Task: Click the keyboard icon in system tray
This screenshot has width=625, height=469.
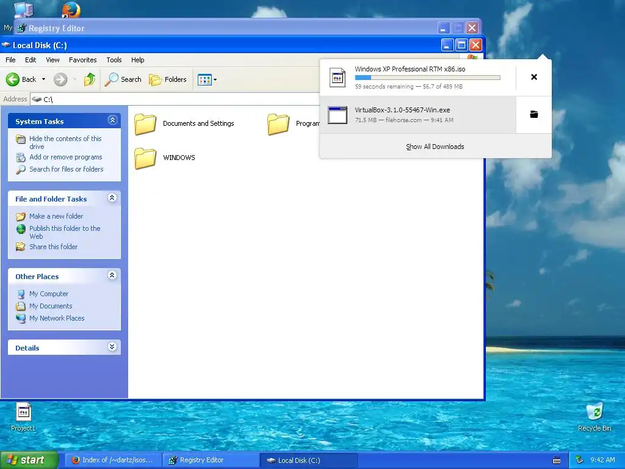Action: pyautogui.click(x=557, y=460)
